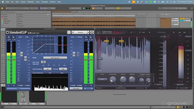Image resolution: width=194 pixels, height=109 pixels.
Task: Open the Live menu
Action: click(x=7, y=2)
